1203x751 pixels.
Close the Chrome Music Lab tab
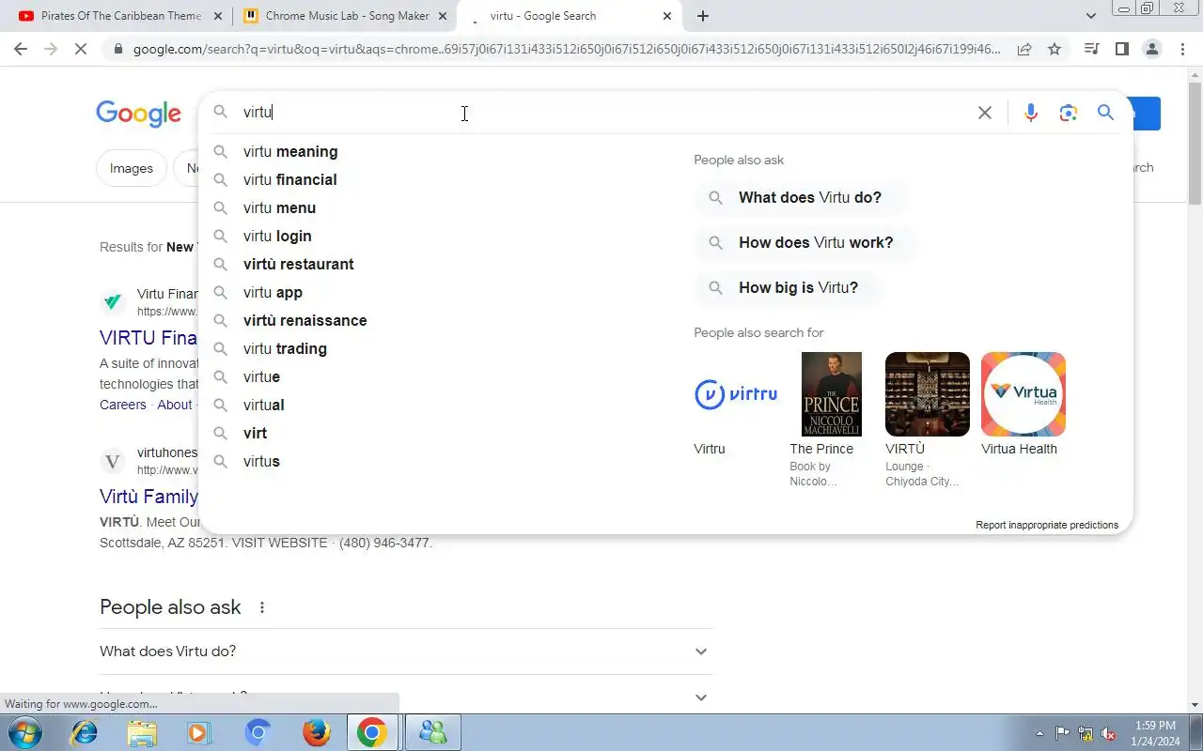click(x=443, y=16)
